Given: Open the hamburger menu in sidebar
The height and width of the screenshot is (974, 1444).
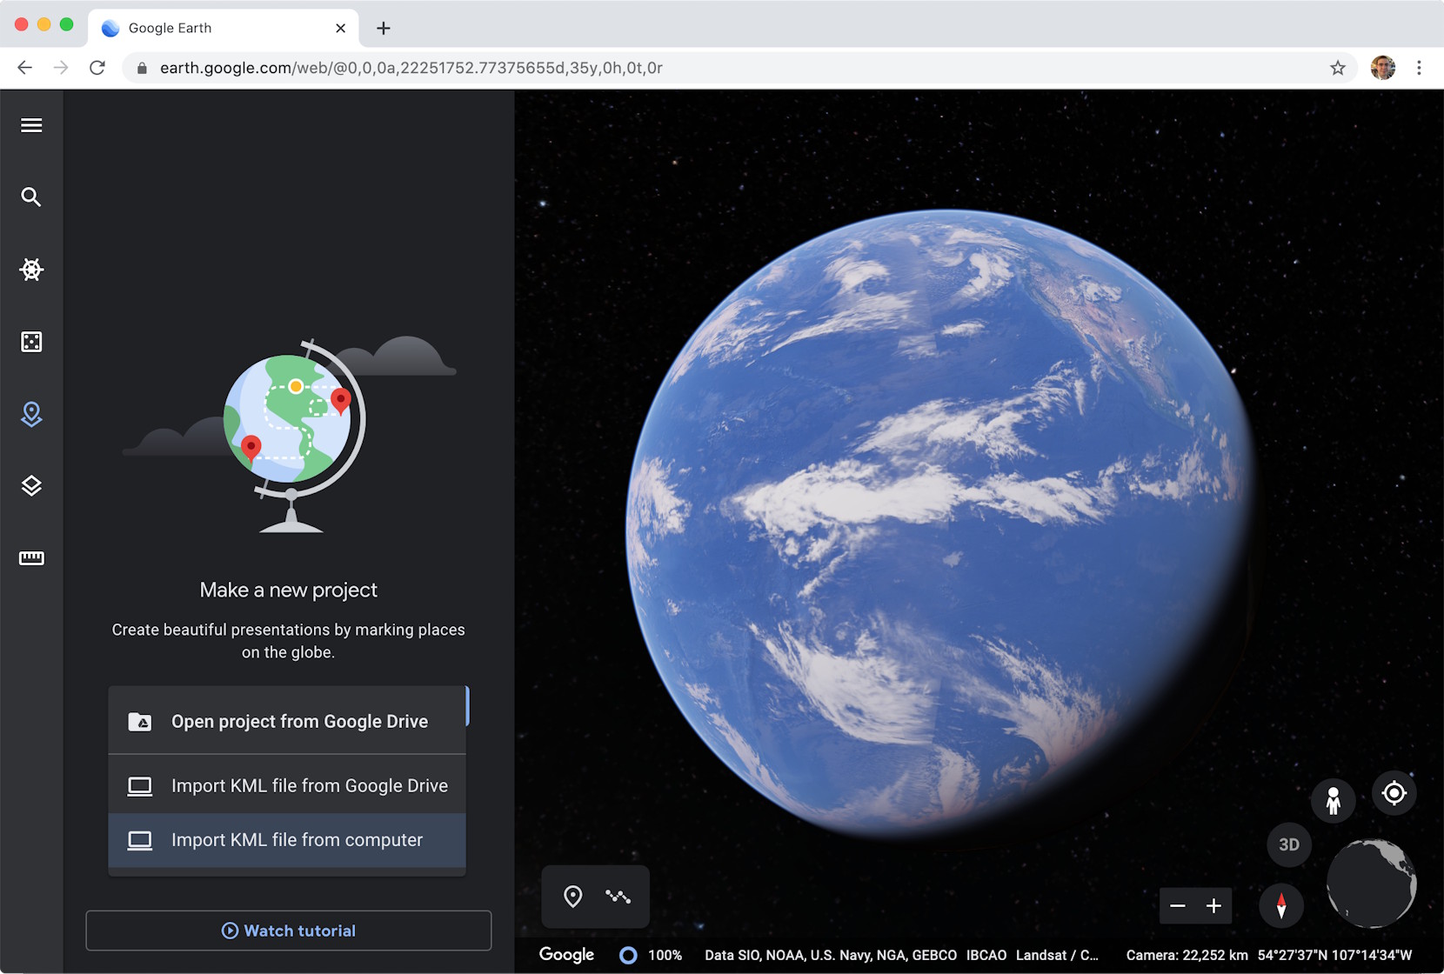Looking at the screenshot, I should (x=31, y=125).
